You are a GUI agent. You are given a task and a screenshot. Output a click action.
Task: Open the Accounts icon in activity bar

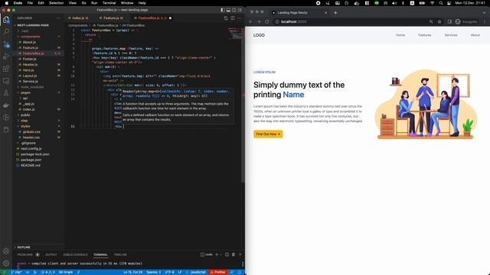[6, 251]
